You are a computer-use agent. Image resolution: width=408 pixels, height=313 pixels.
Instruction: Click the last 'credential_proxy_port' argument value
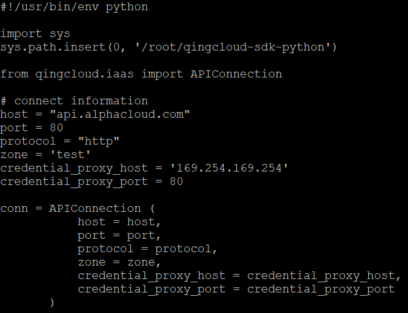(321, 289)
